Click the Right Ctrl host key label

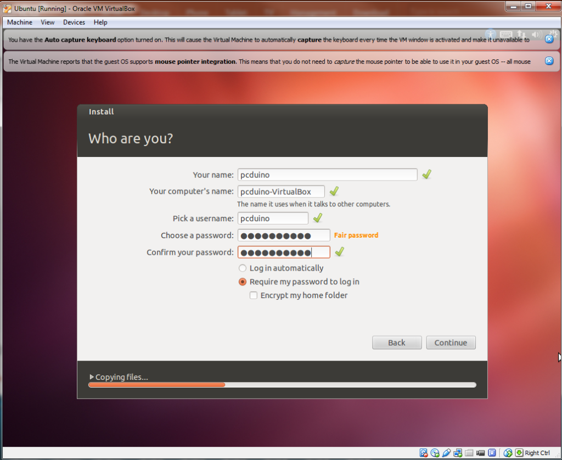point(537,453)
